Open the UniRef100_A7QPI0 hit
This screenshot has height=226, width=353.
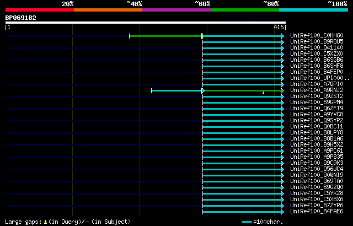(317, 84)
